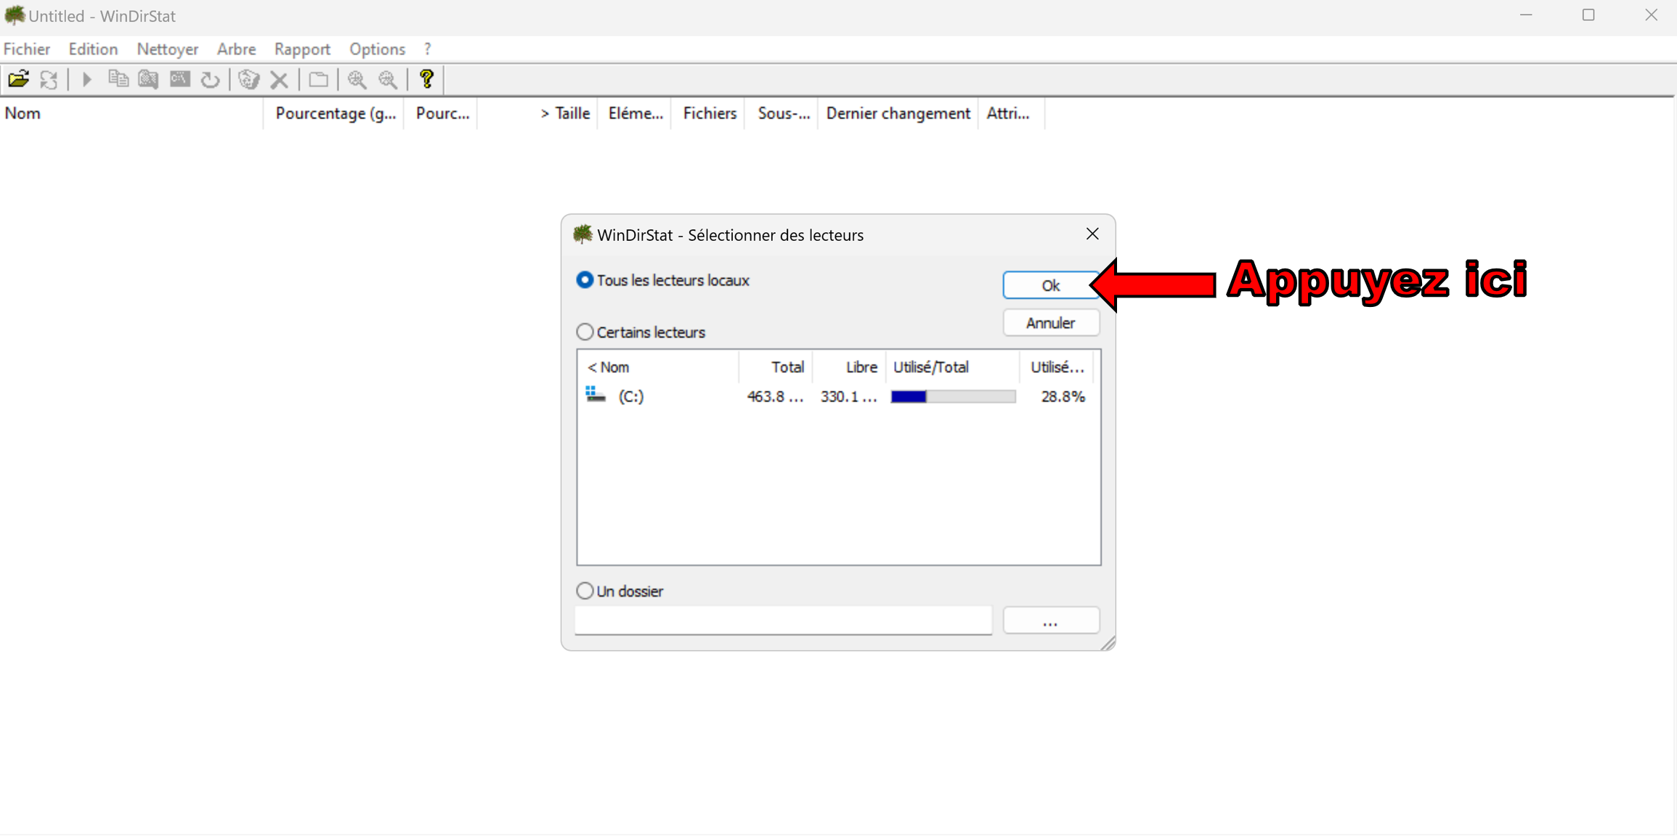Click the C: drive usage bar
Image resolution: width=1677 pixels, height=836 pixels.
(x=953, y=396)
